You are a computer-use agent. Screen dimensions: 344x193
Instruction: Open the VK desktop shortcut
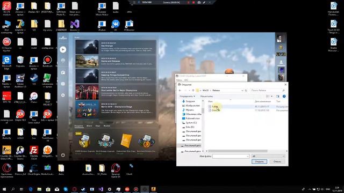[116, 25]
